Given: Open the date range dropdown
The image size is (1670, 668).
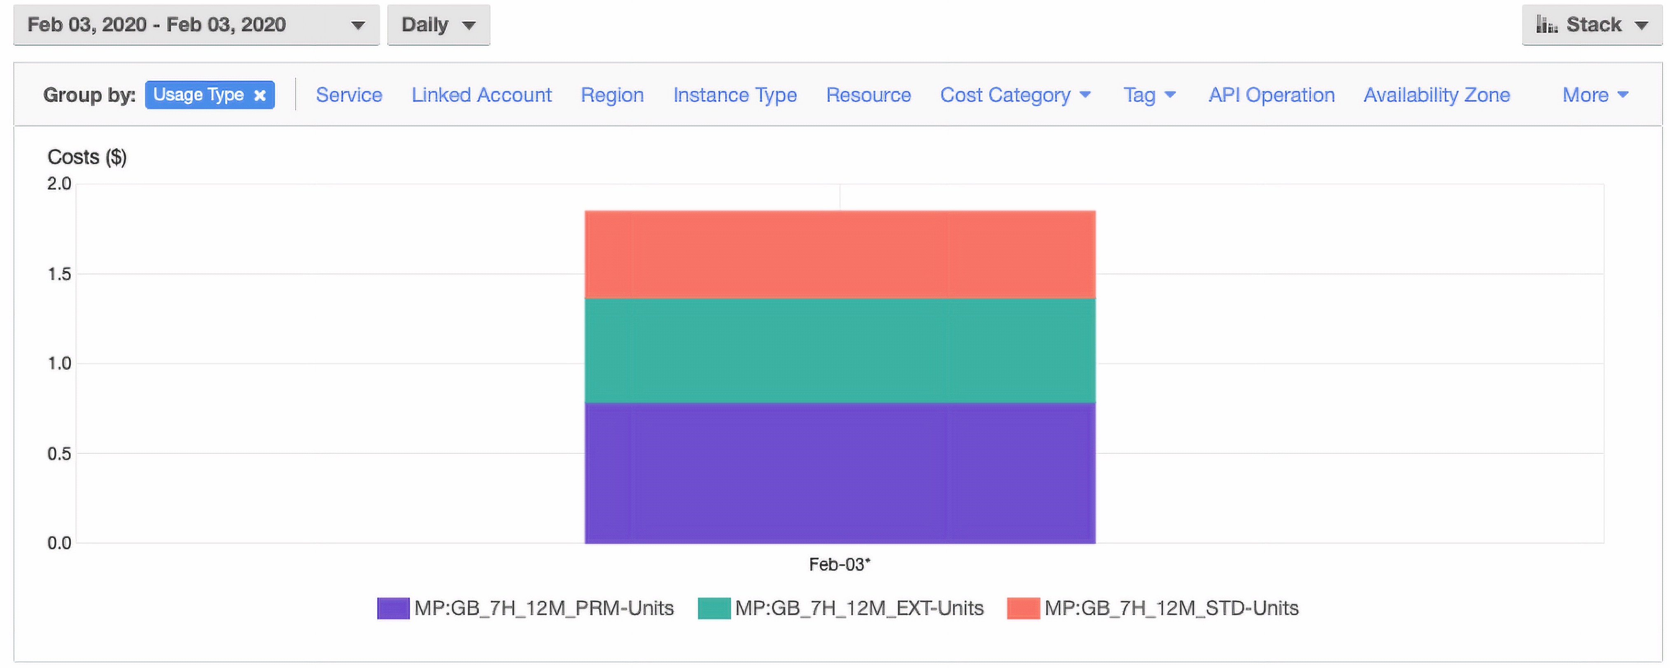Looking at the screenshot, I should coord(196,25).
